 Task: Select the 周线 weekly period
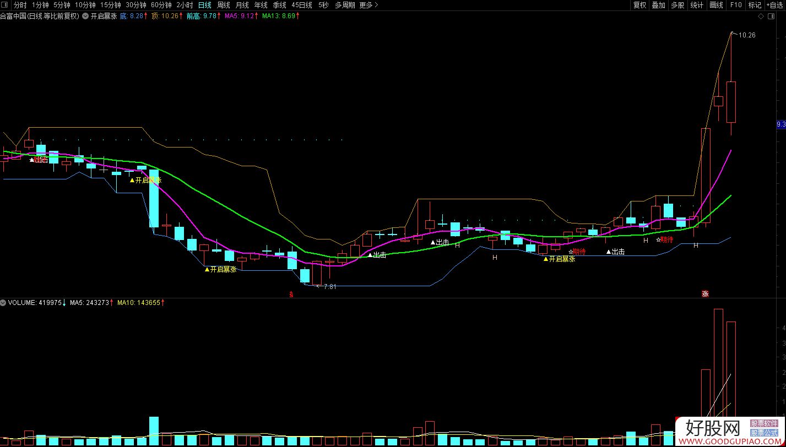(x=223, y=5)
